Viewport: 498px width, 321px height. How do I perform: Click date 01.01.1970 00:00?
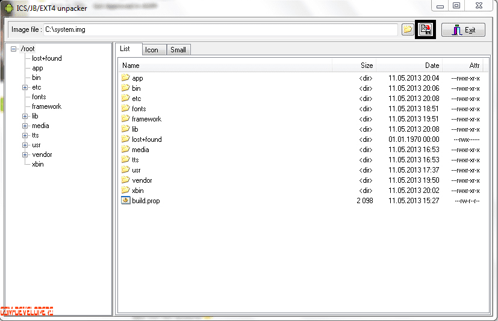414,139
